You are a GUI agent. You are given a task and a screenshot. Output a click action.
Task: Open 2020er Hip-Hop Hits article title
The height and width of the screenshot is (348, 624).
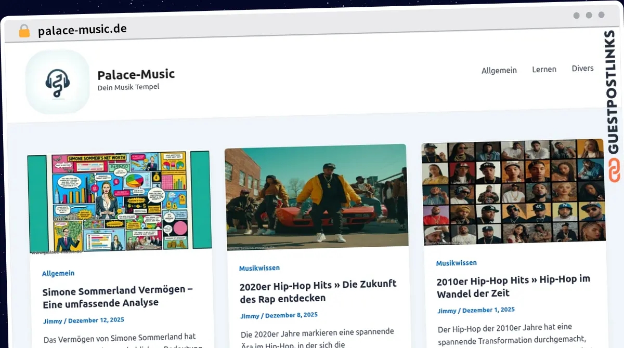318,291
